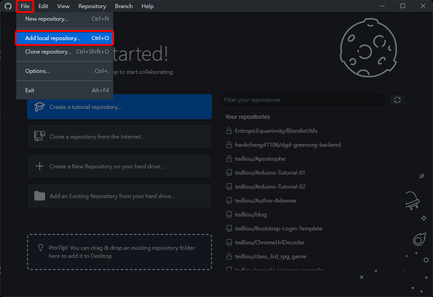
Task: Click repo icon beside tedliou/Bootstrap-Login-Template
Action: point(229,229)
